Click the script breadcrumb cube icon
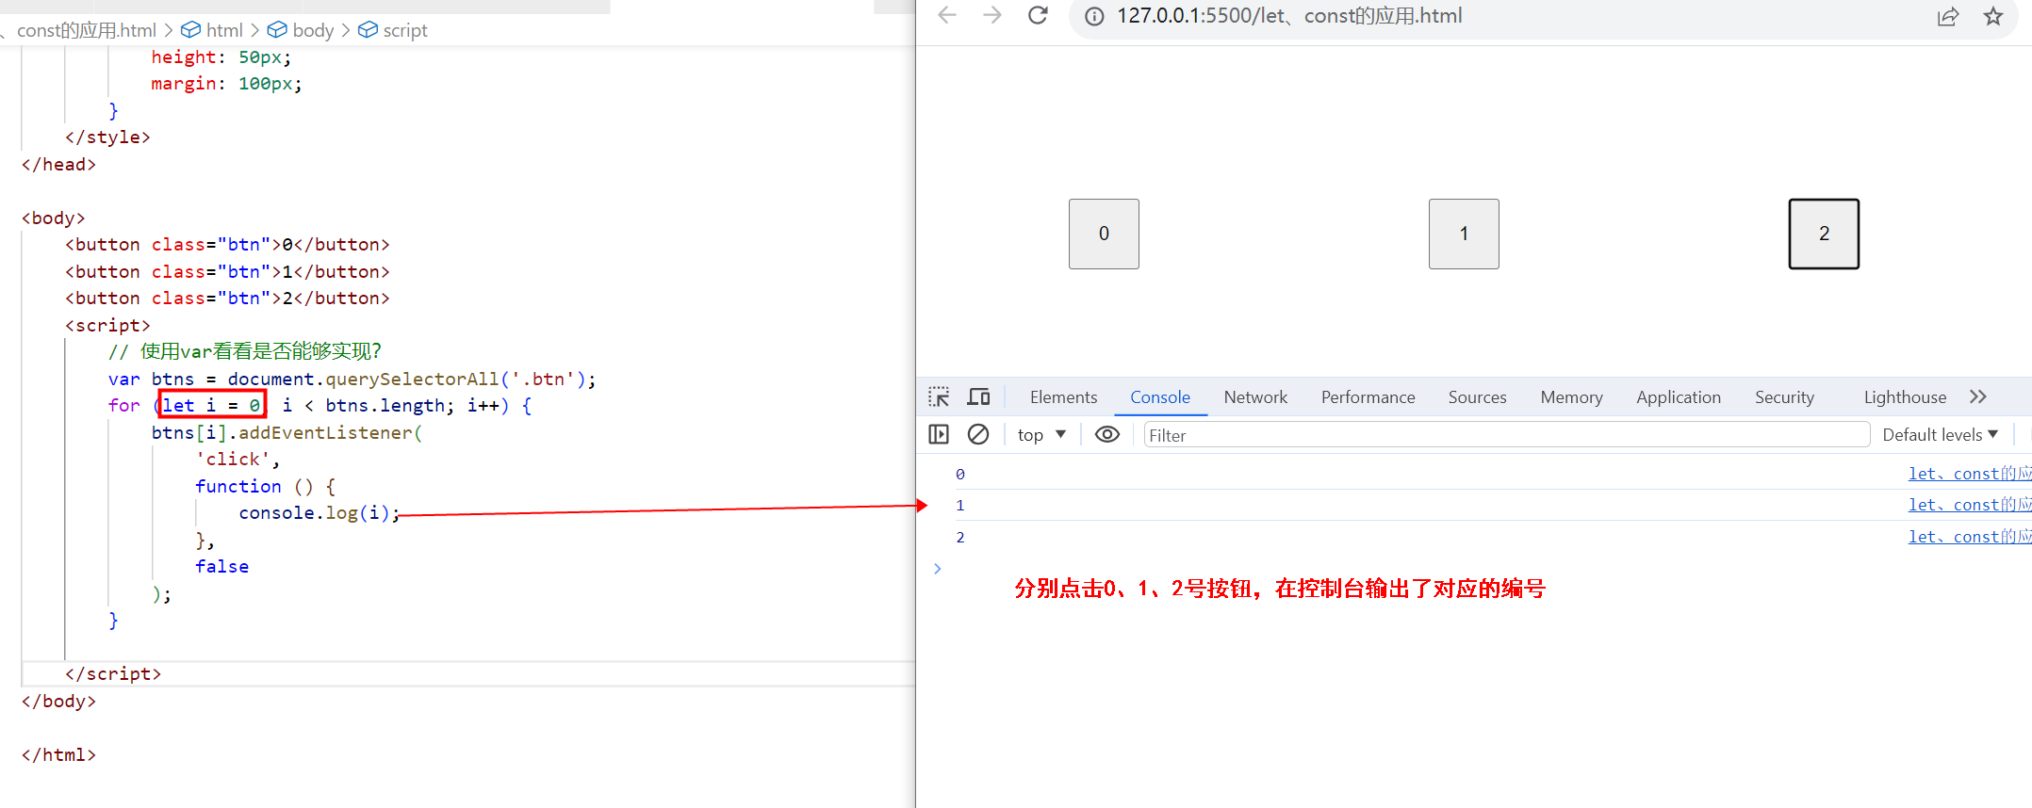 368,30
